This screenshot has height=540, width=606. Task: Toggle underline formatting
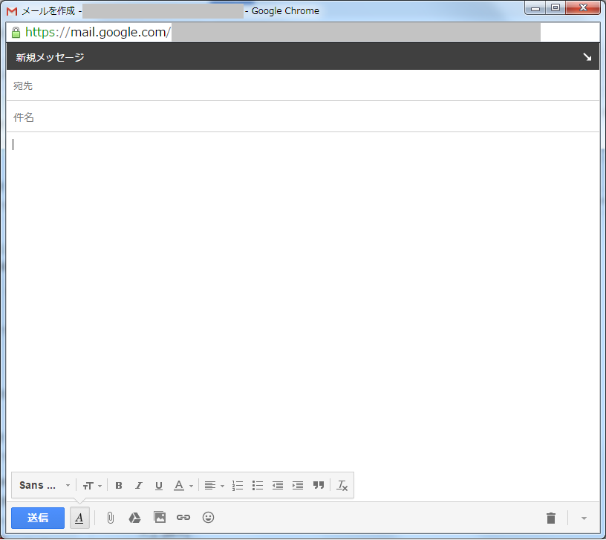point(159,486)
